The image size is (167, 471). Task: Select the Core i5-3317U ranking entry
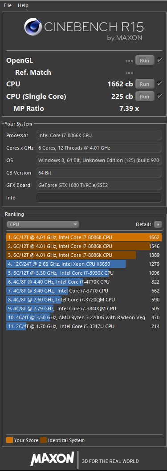pyautogui.click(x=84, y=326)
